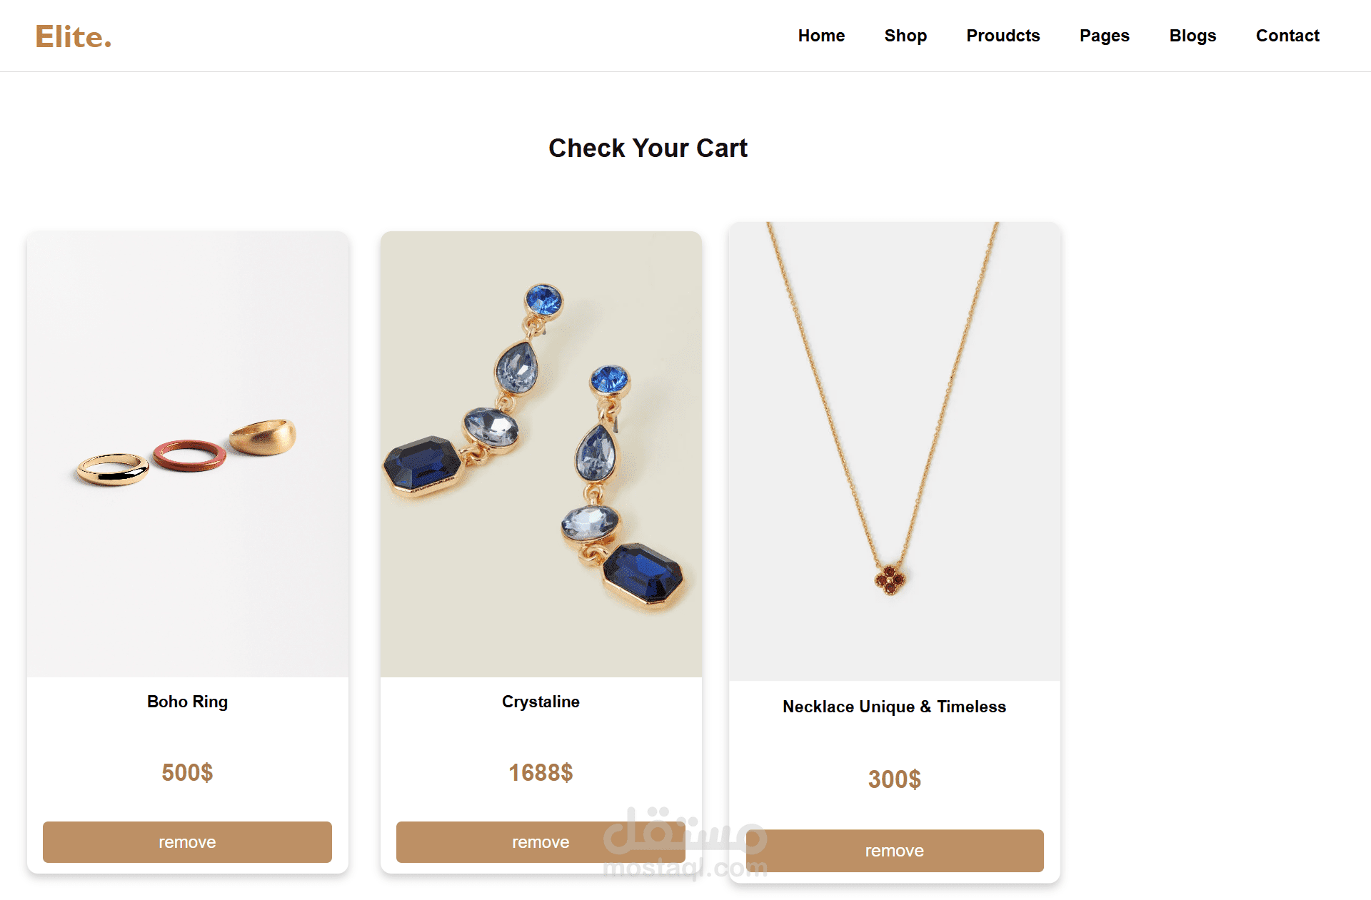This screenshot has width=1371, height=900.
Task: Click the Check Your Cart heading
Action: click(648, 148)
